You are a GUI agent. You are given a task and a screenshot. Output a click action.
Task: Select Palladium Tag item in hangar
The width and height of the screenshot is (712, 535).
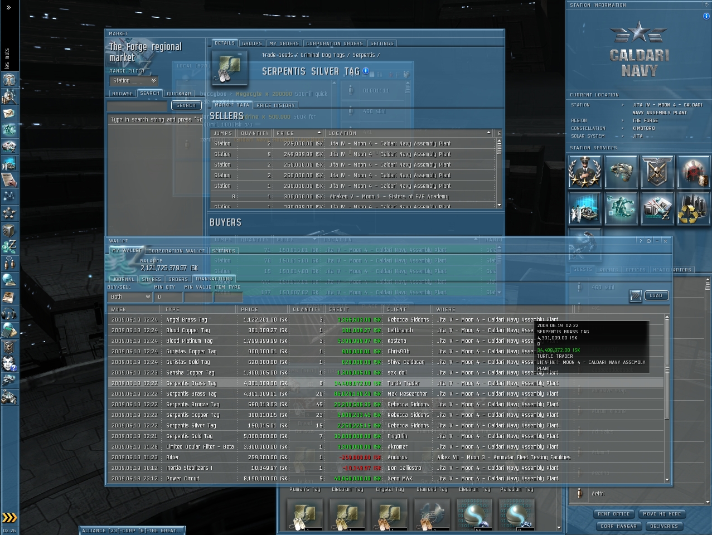point(517,514)
